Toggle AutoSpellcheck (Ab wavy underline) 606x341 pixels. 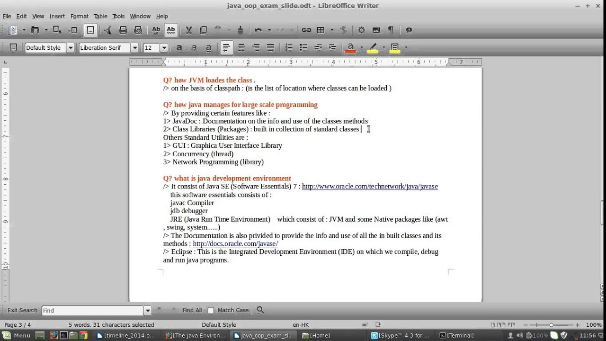point(171,30)
